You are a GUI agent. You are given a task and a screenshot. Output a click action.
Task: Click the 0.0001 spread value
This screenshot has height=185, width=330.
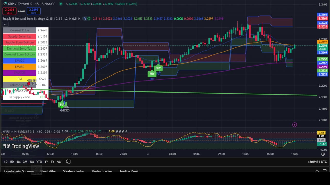tap(22, 11)
